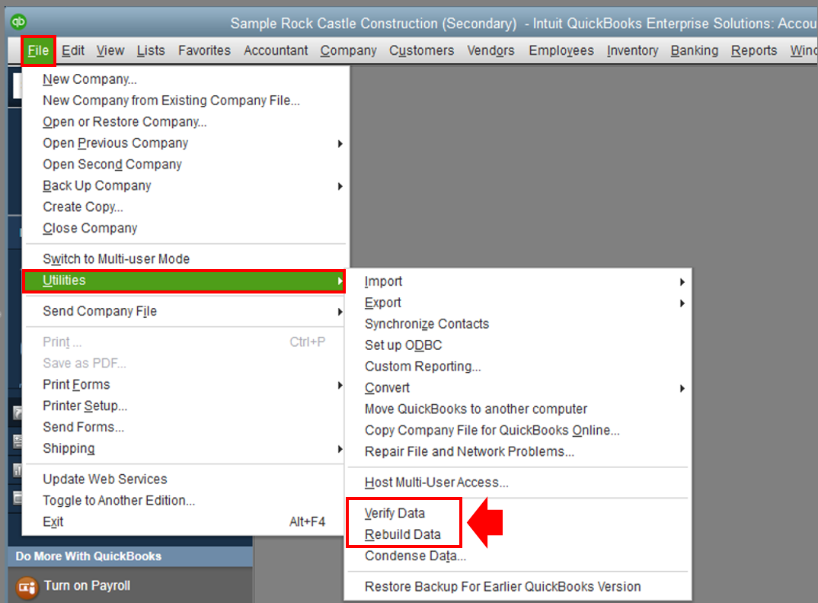Choose Copy Company File for QuickBooks Online...
Image resolution: width=818 pixels, height=603 pixels.
click(519, 431)
